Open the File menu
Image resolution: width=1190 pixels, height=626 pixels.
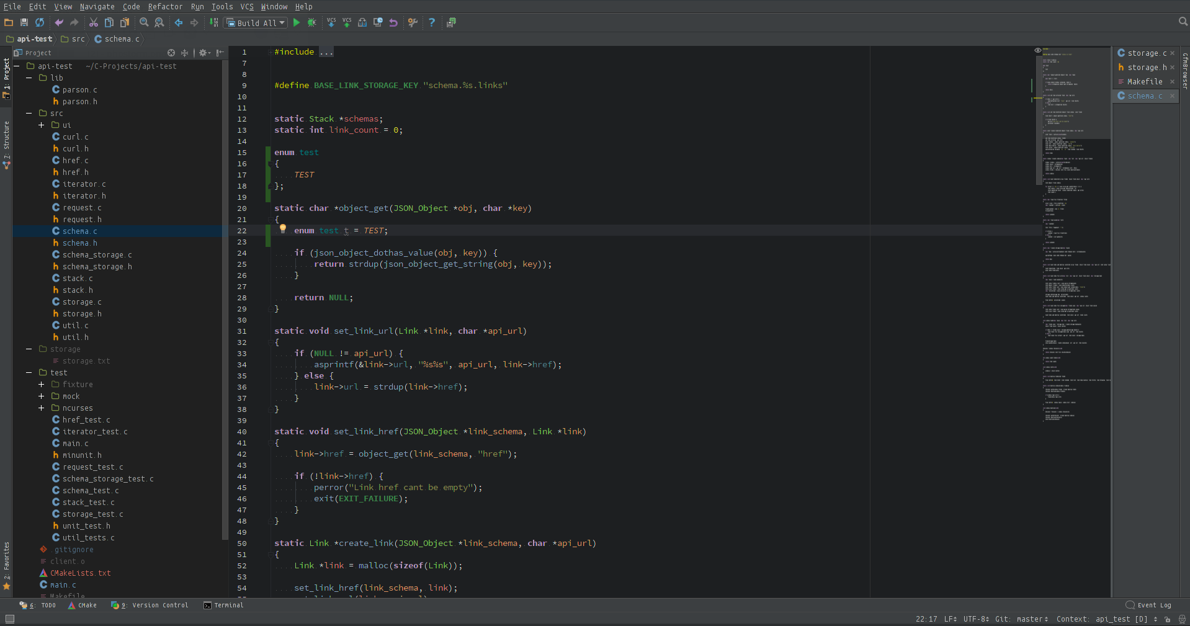click(x=12, y=7)
